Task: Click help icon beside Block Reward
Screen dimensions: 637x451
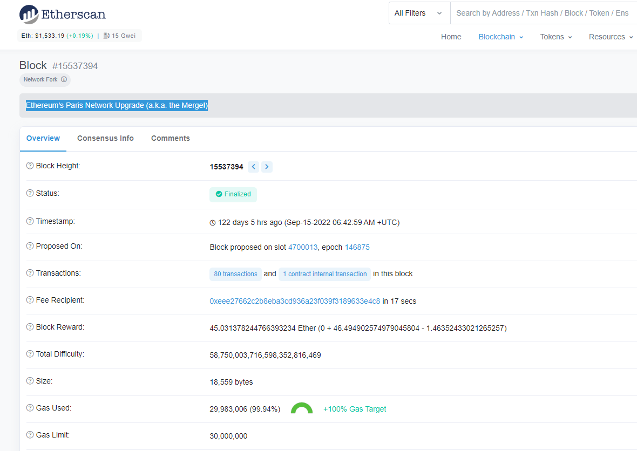Action: coord(30,327)
